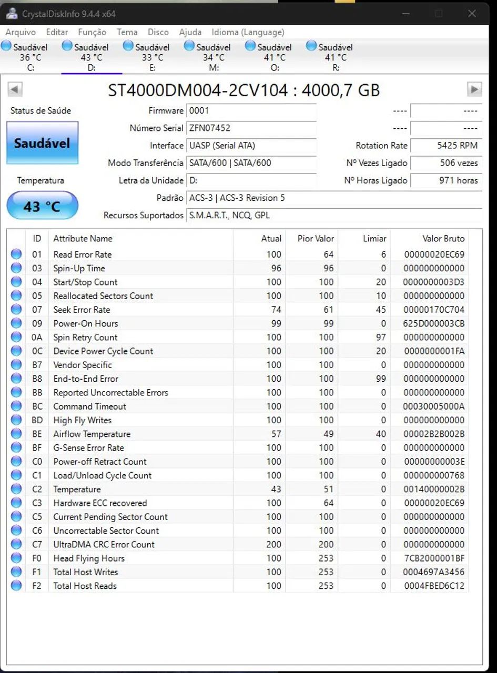
Task: Click status dot of UltraDMA CRC Error Count
Action: click(x=16, y=544)
